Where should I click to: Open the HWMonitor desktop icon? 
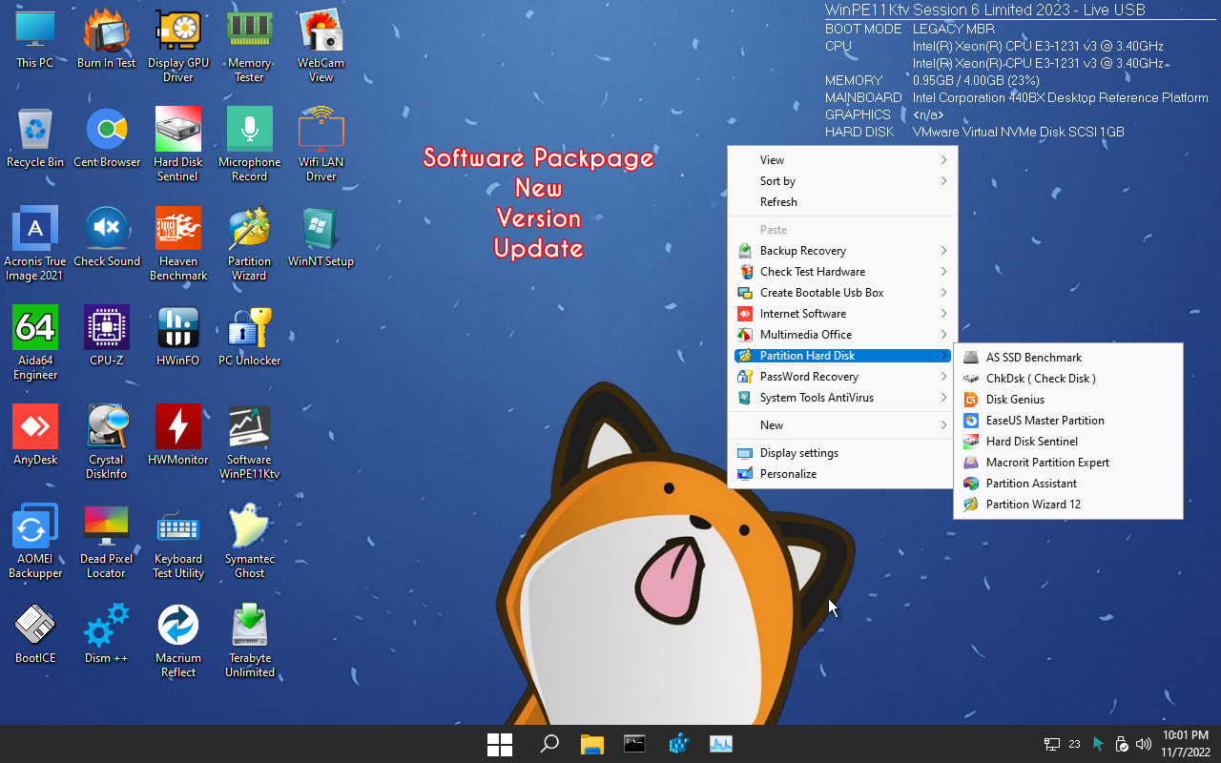[177, 428]
